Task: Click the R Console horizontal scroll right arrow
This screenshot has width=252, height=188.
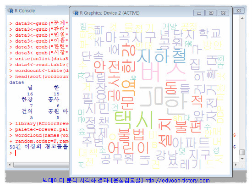Action: coord(236,165)
